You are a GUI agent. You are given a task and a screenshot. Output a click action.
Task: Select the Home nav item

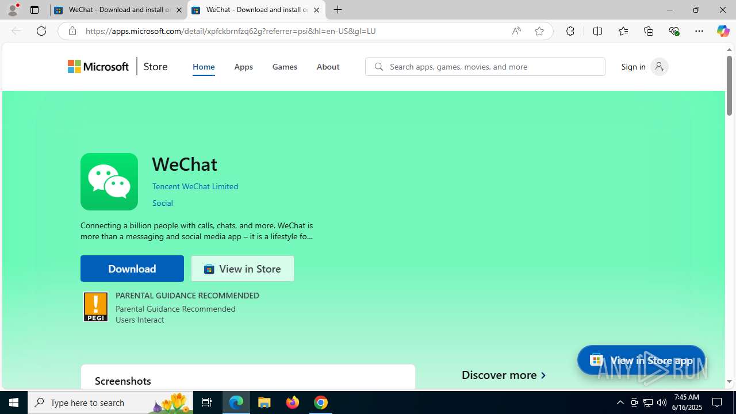click(x=204, y=67)
